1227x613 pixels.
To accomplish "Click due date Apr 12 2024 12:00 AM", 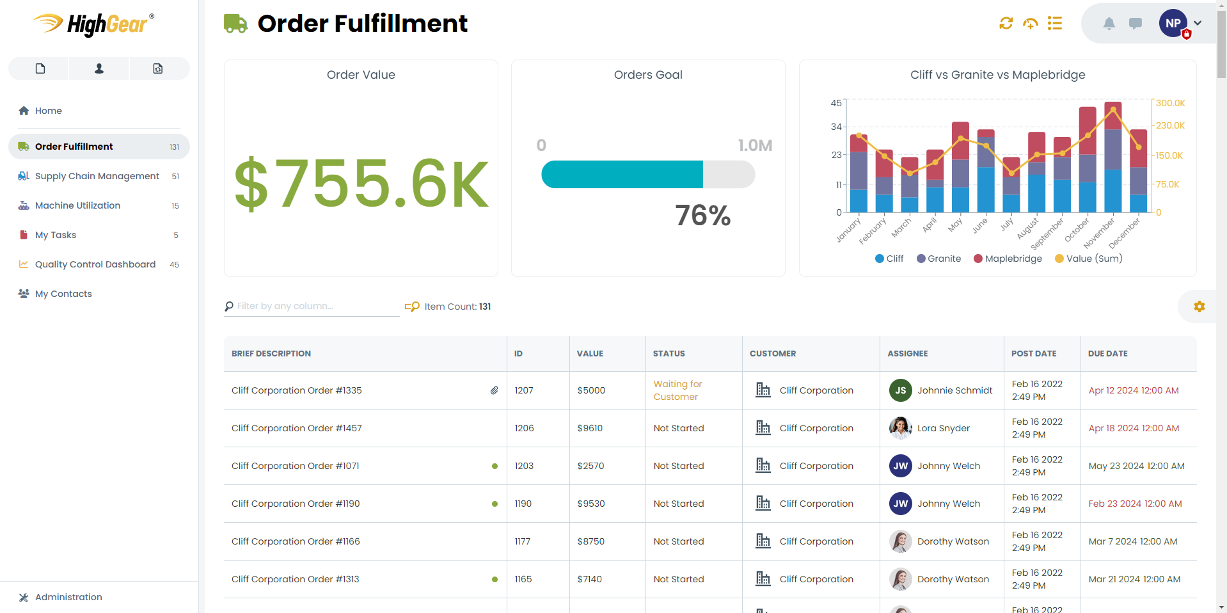I will tap(1133, 390).
